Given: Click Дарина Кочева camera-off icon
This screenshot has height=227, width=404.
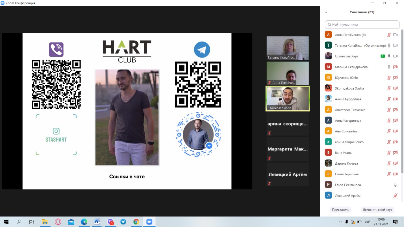Looking at the screenshot, I should (395, 163).
